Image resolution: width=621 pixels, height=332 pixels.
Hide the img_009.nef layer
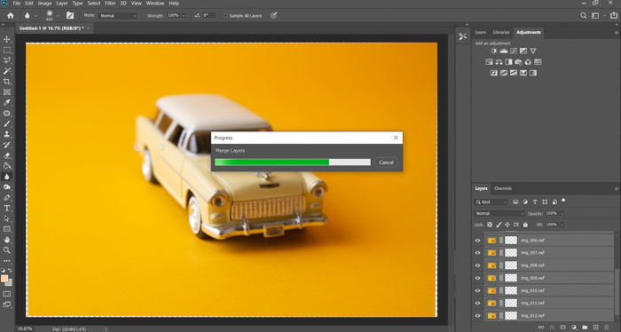click(477, 278)
